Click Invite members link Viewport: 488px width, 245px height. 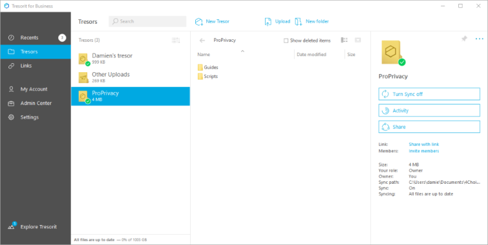pos(423,152)
